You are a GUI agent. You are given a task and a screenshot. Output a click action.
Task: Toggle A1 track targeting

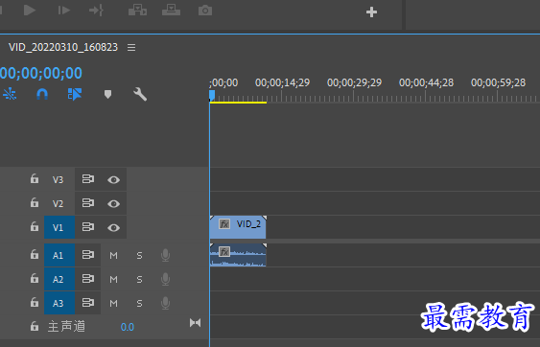click(59, 255)
